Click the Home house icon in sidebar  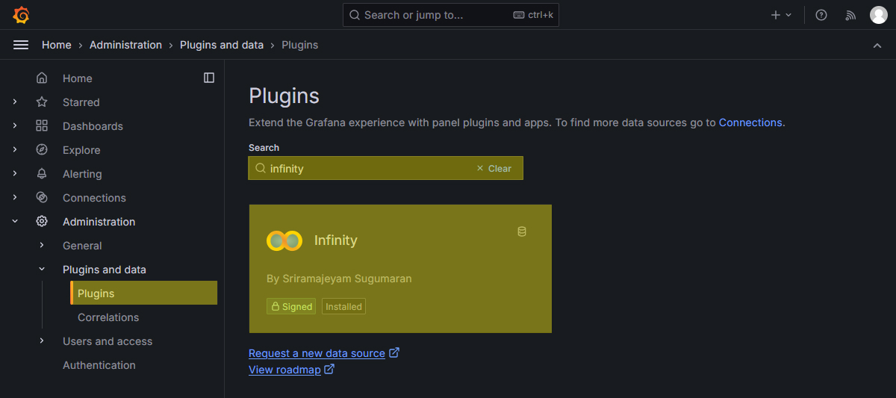(42, 78)
